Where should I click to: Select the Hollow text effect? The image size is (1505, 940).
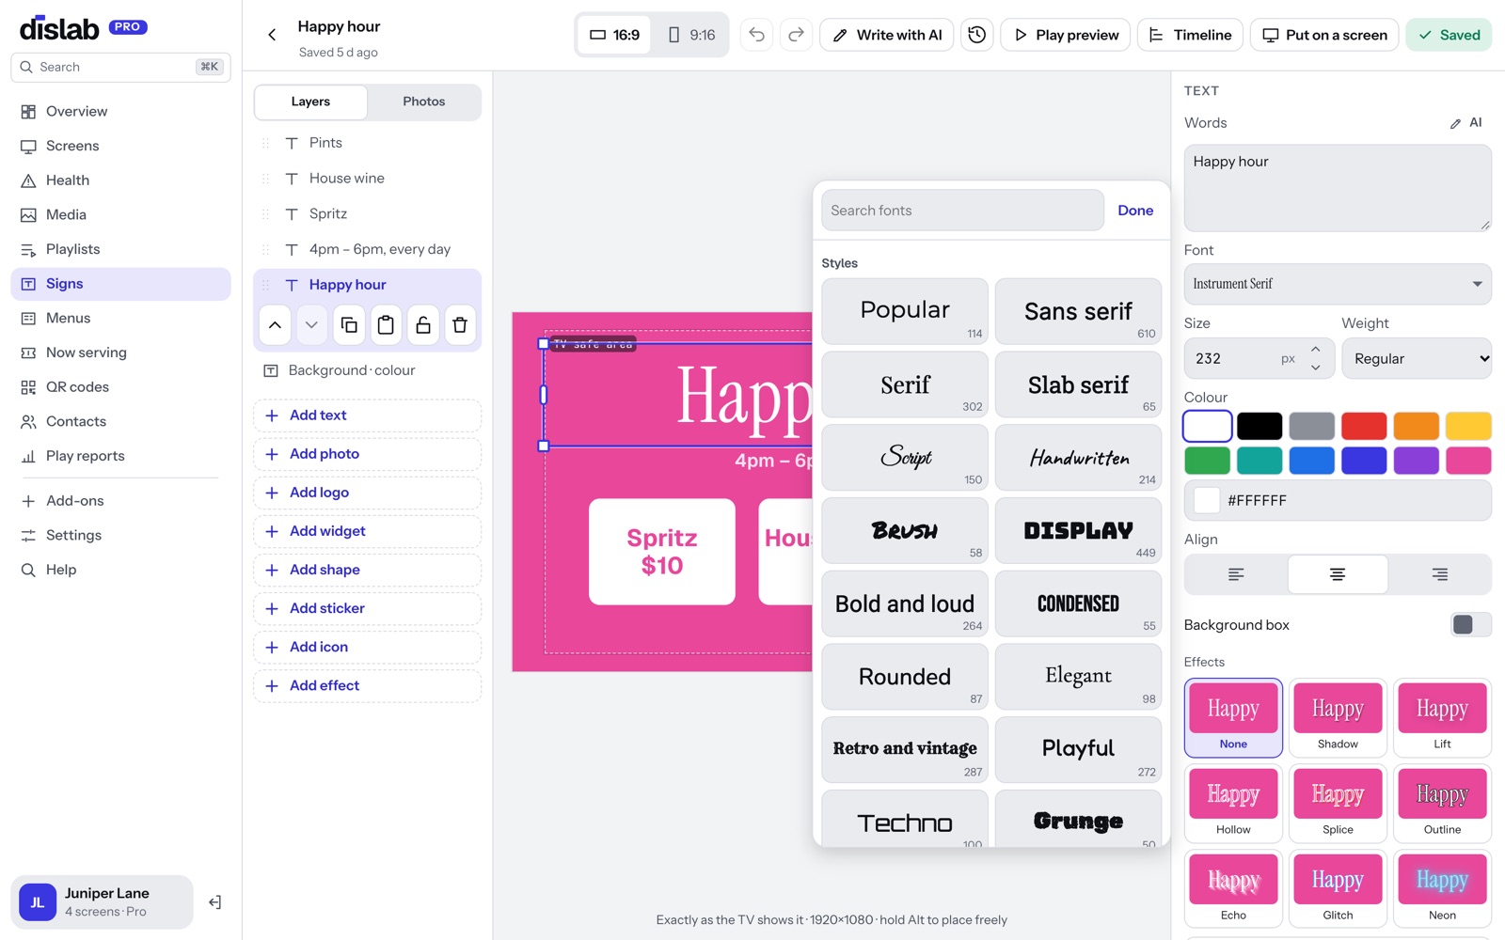tap(1233, 803)
